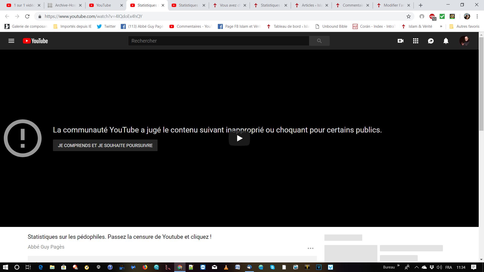Open the Chrome three-dot menu

(477, 16)
